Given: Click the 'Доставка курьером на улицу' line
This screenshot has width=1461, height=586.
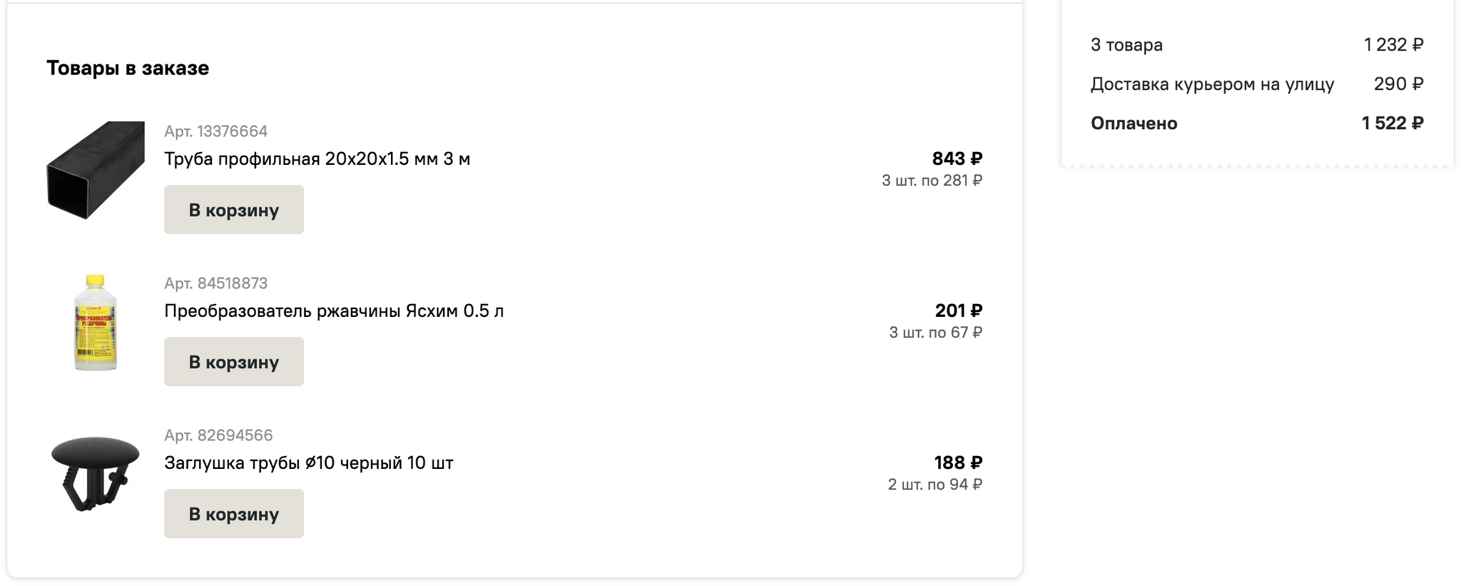Looking at the screenshot, I should coord(1212,84).
